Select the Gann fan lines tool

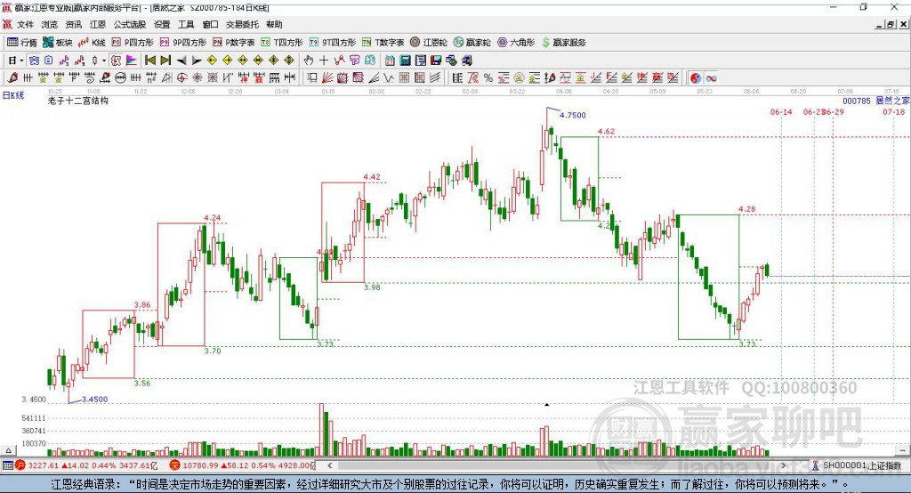tap(327, 78)
